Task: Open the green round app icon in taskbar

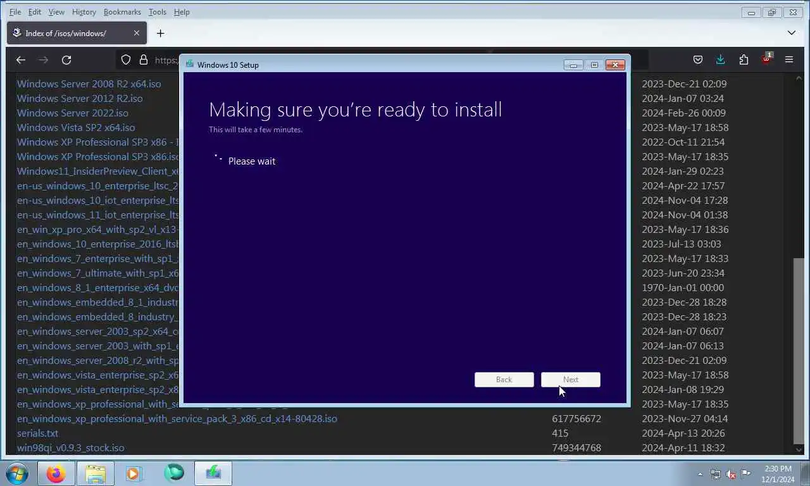Action: click(174, 473)
